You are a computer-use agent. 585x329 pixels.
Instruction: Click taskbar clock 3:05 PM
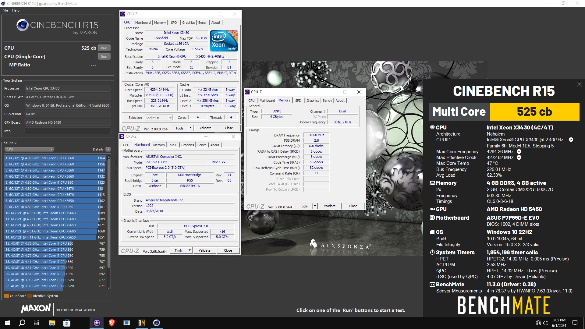[x=559, y=320]
